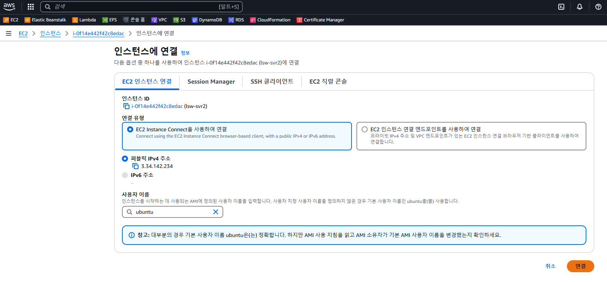Click the search magnifier icon in username field

pyautogui.click(x=129, y=212)
